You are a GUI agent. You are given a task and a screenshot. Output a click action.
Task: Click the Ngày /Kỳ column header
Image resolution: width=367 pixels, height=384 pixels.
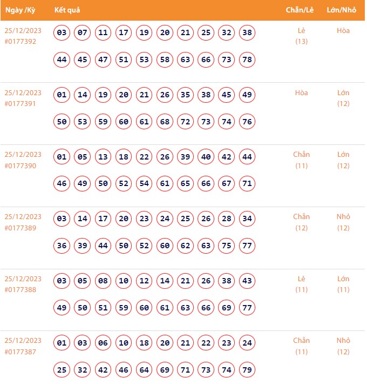tap(19, 10)
